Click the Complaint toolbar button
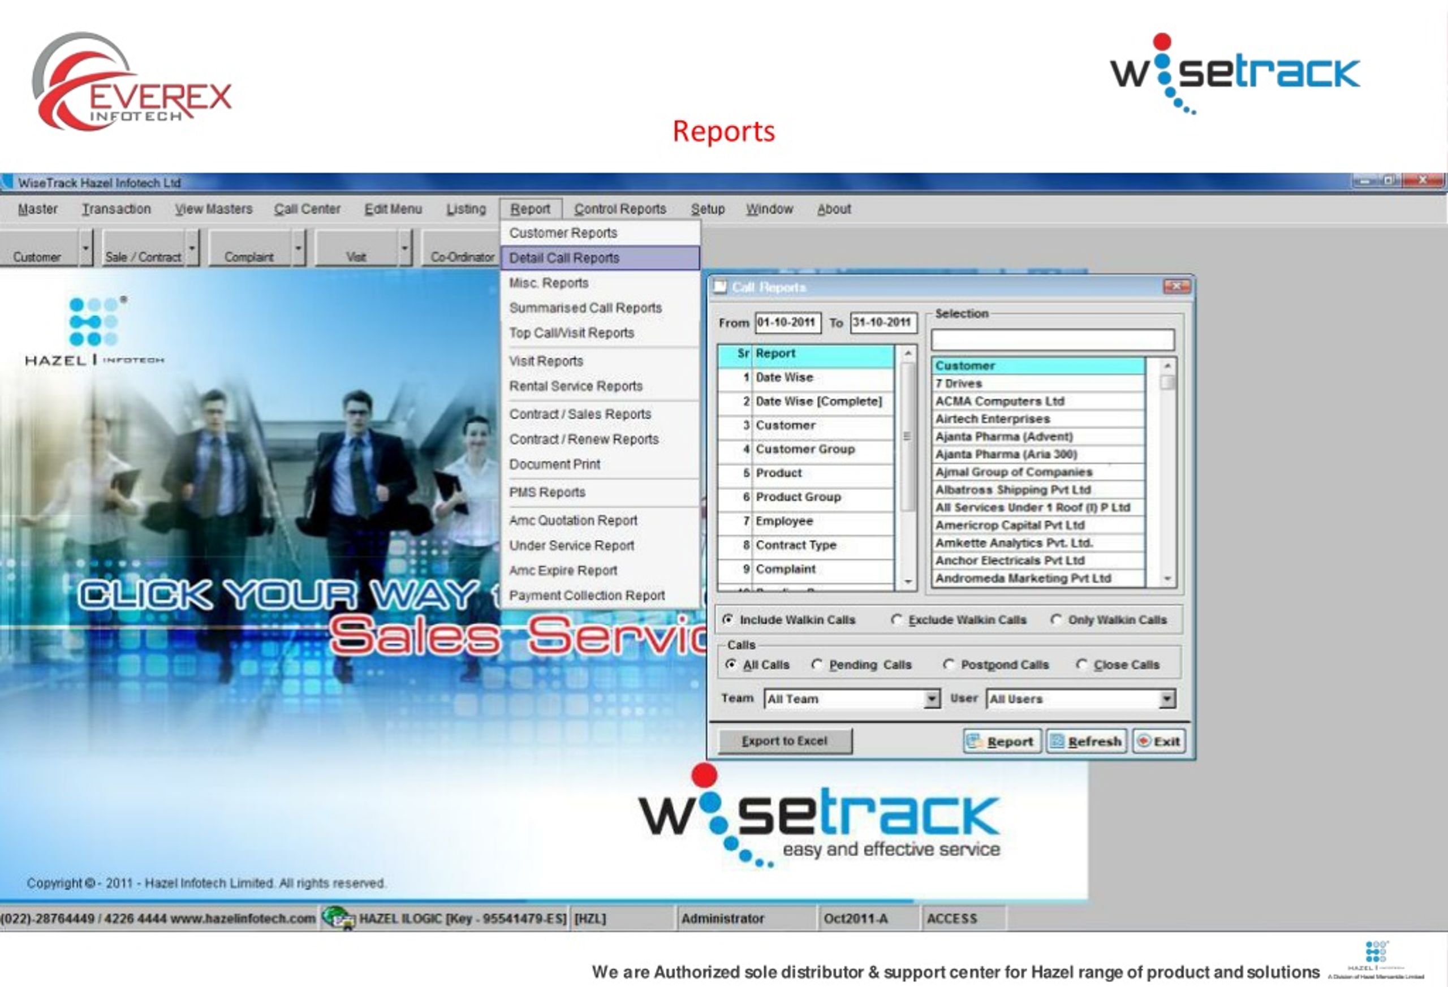Screen dimensions: 1448x987 (249, 248)
